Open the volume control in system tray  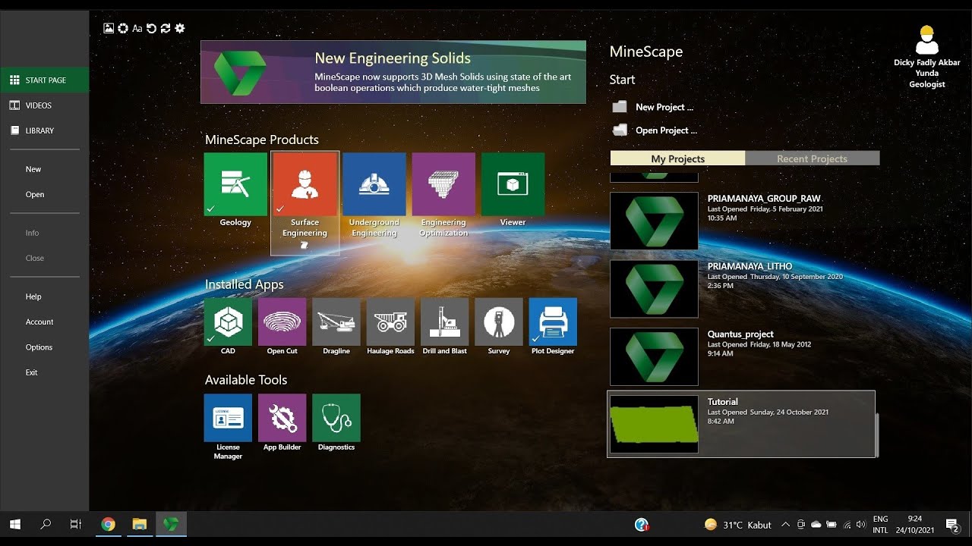(x=860, y=524)
